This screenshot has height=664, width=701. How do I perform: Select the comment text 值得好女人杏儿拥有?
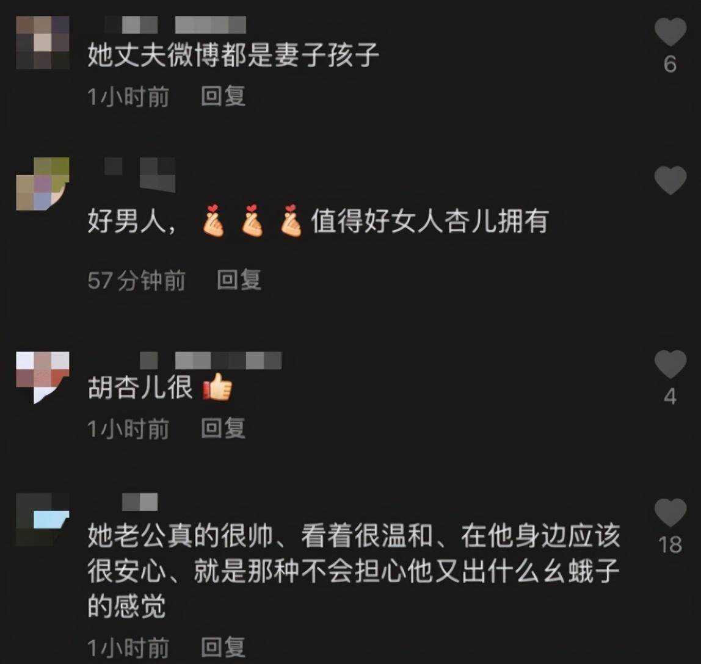point(430,221)
